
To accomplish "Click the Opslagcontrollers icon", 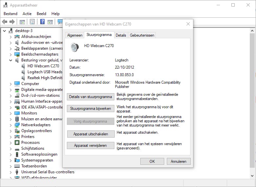I will (x=17, y=131).
